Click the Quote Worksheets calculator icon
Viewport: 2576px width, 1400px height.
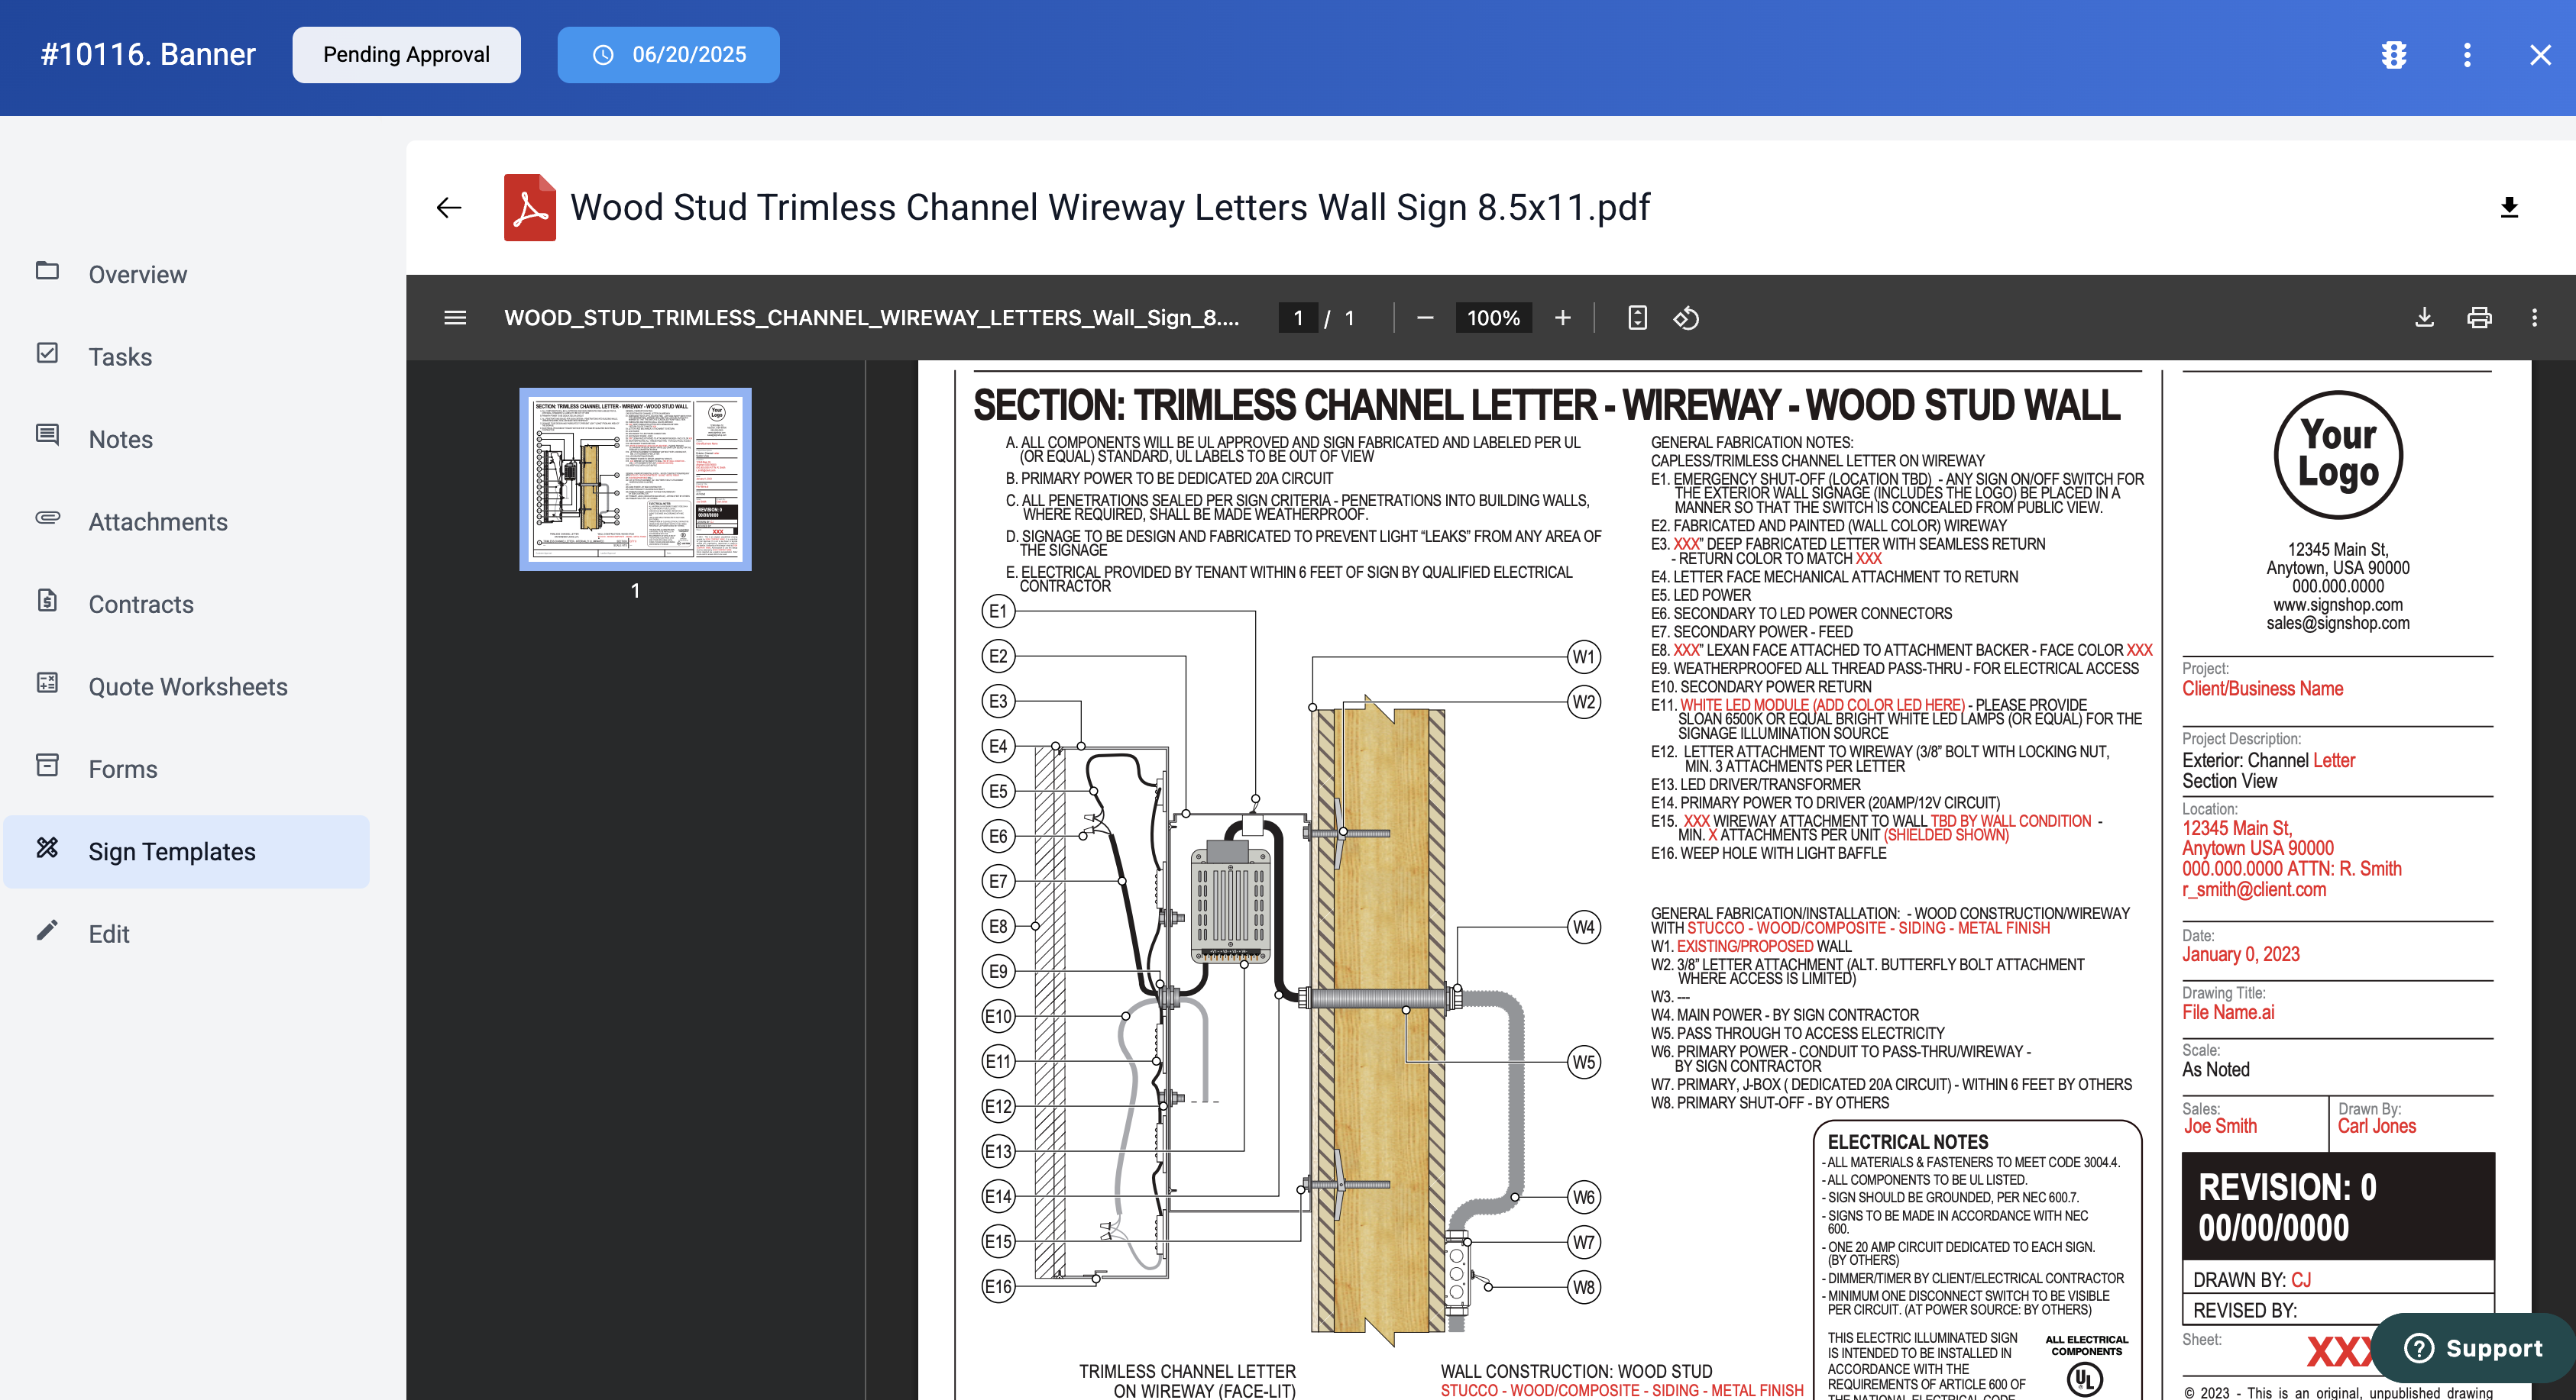pyautogui.click(x=47, y=682)
